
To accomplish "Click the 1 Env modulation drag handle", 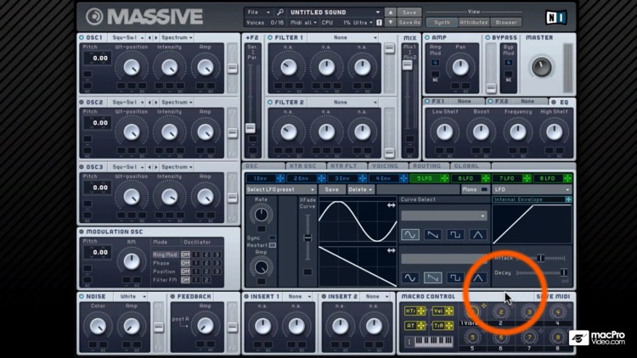I will (x=280, y=178).
